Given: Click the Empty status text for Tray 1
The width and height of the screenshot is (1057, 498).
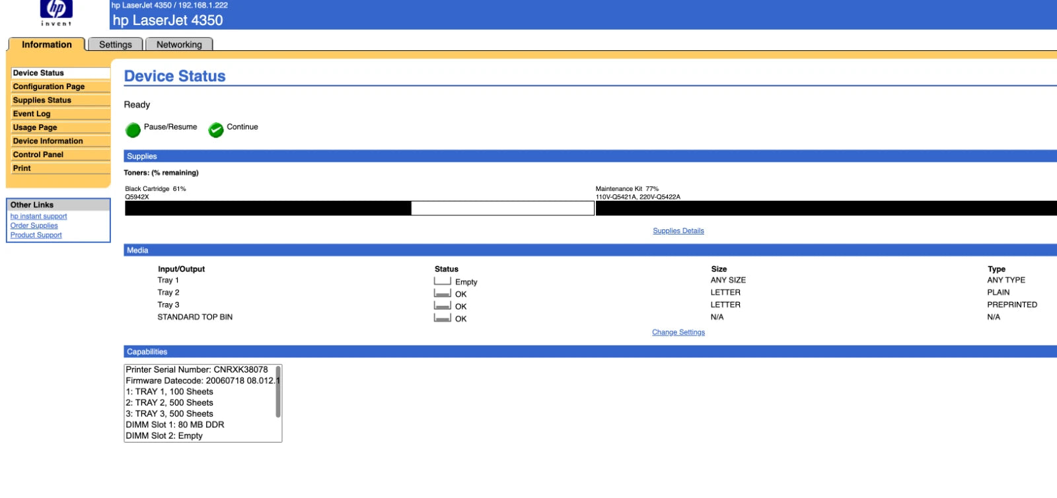Looking at the screenshot, I should (x=466, y=282).
